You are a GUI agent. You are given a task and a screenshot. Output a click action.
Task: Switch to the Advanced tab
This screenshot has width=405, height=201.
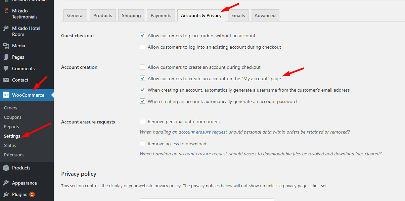coord(265,15)
